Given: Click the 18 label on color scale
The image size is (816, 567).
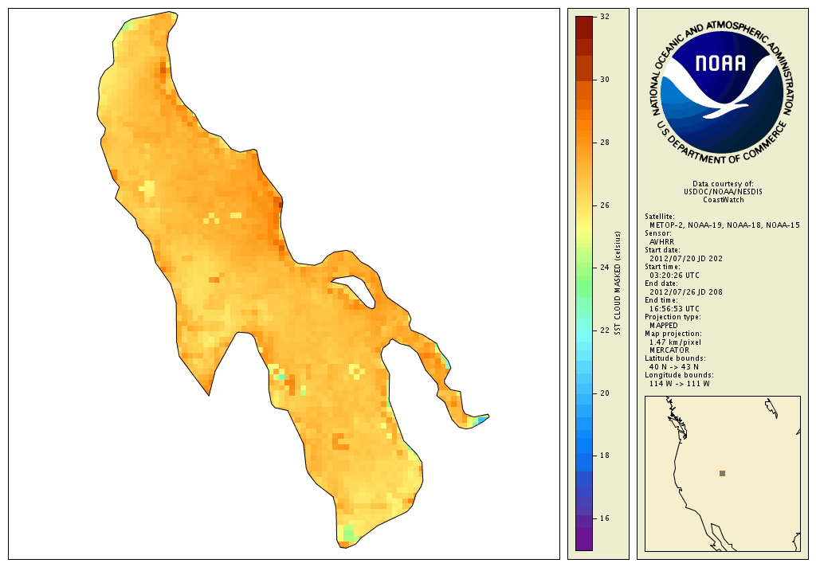Looking at the screenshot, I should (605, 456).
